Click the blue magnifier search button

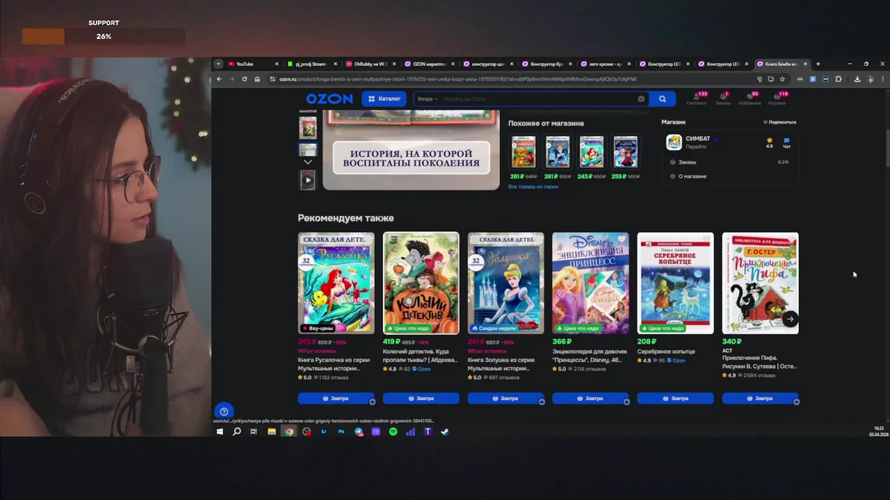point(662,99)
